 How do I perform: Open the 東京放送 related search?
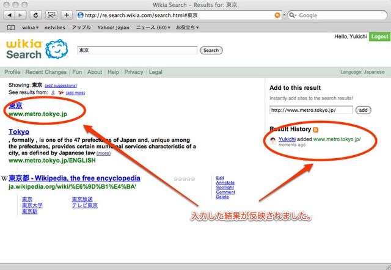(82, 199)
